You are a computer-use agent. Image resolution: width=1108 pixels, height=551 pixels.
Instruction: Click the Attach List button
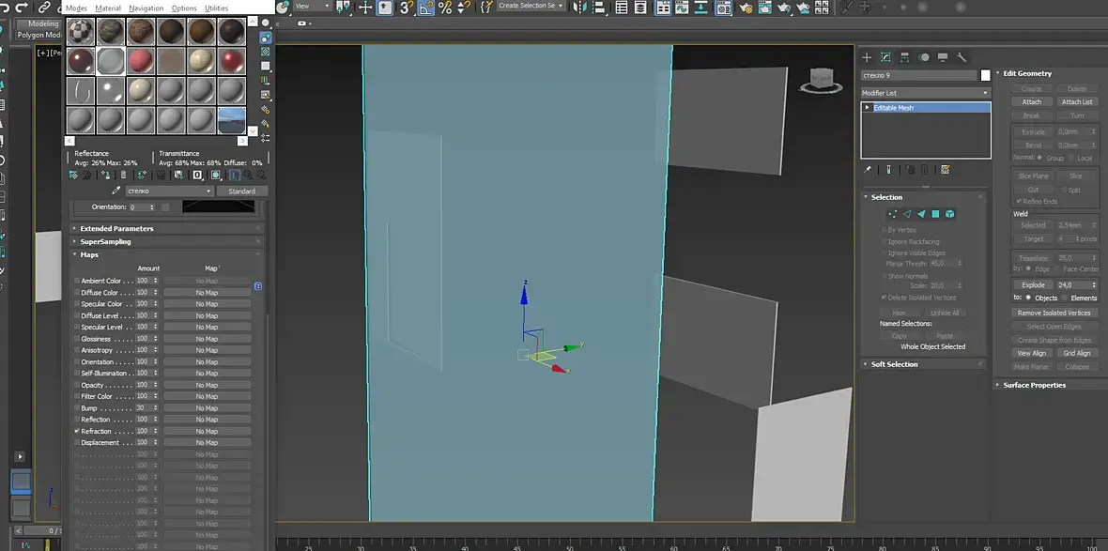[x=1077, y=101]
